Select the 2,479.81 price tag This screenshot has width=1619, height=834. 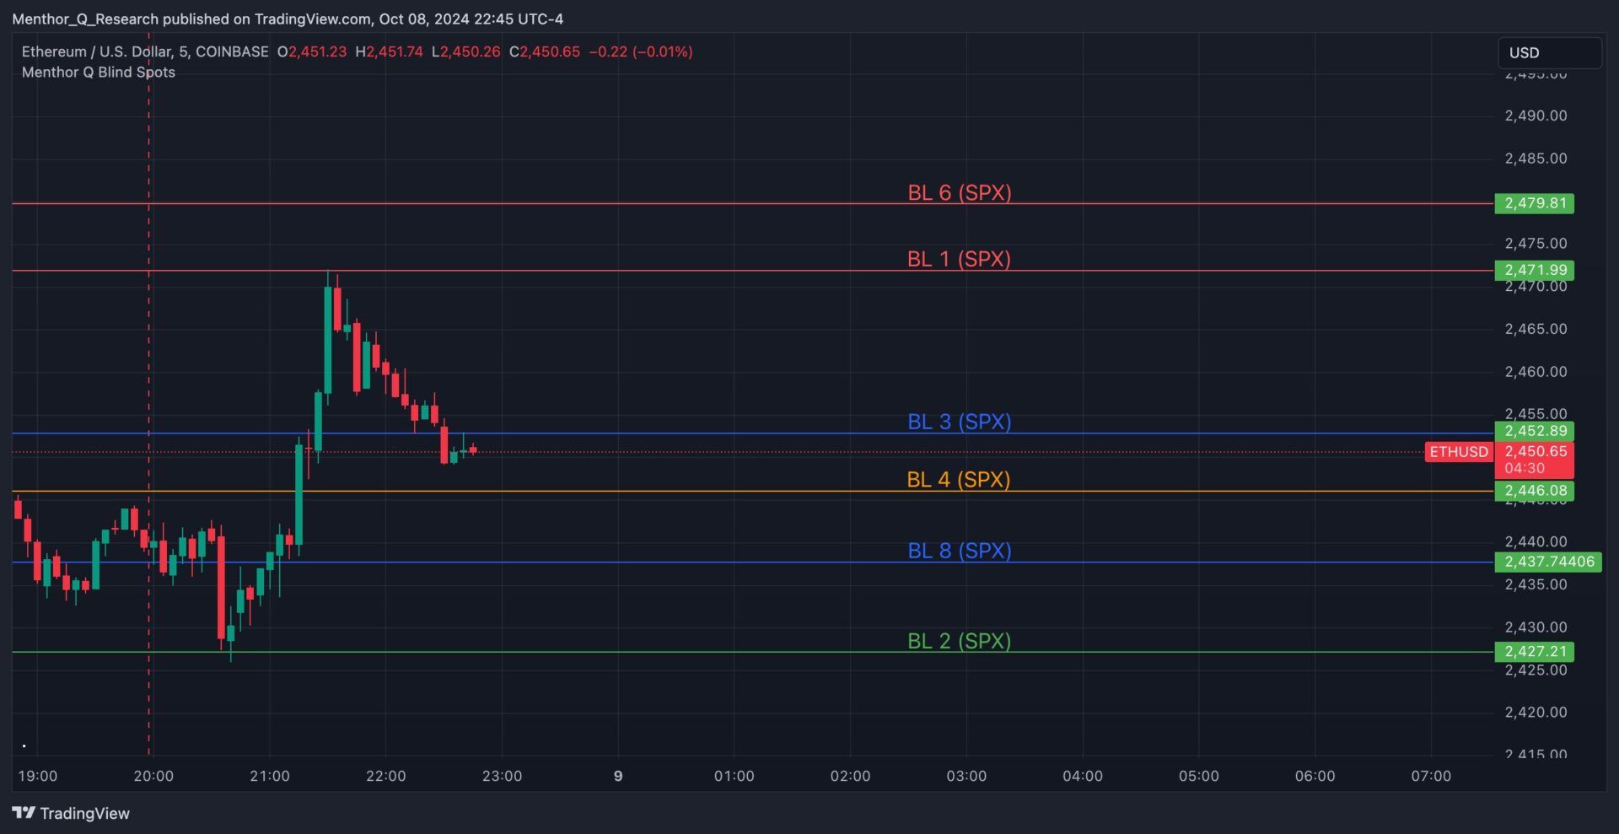coord(1535,203)
